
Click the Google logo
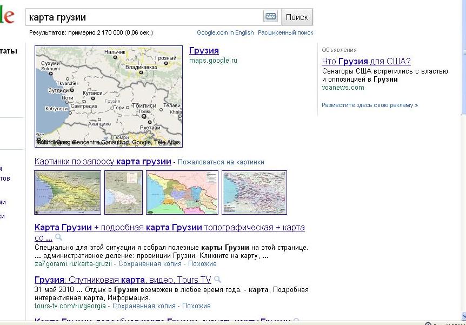[6, 15]
